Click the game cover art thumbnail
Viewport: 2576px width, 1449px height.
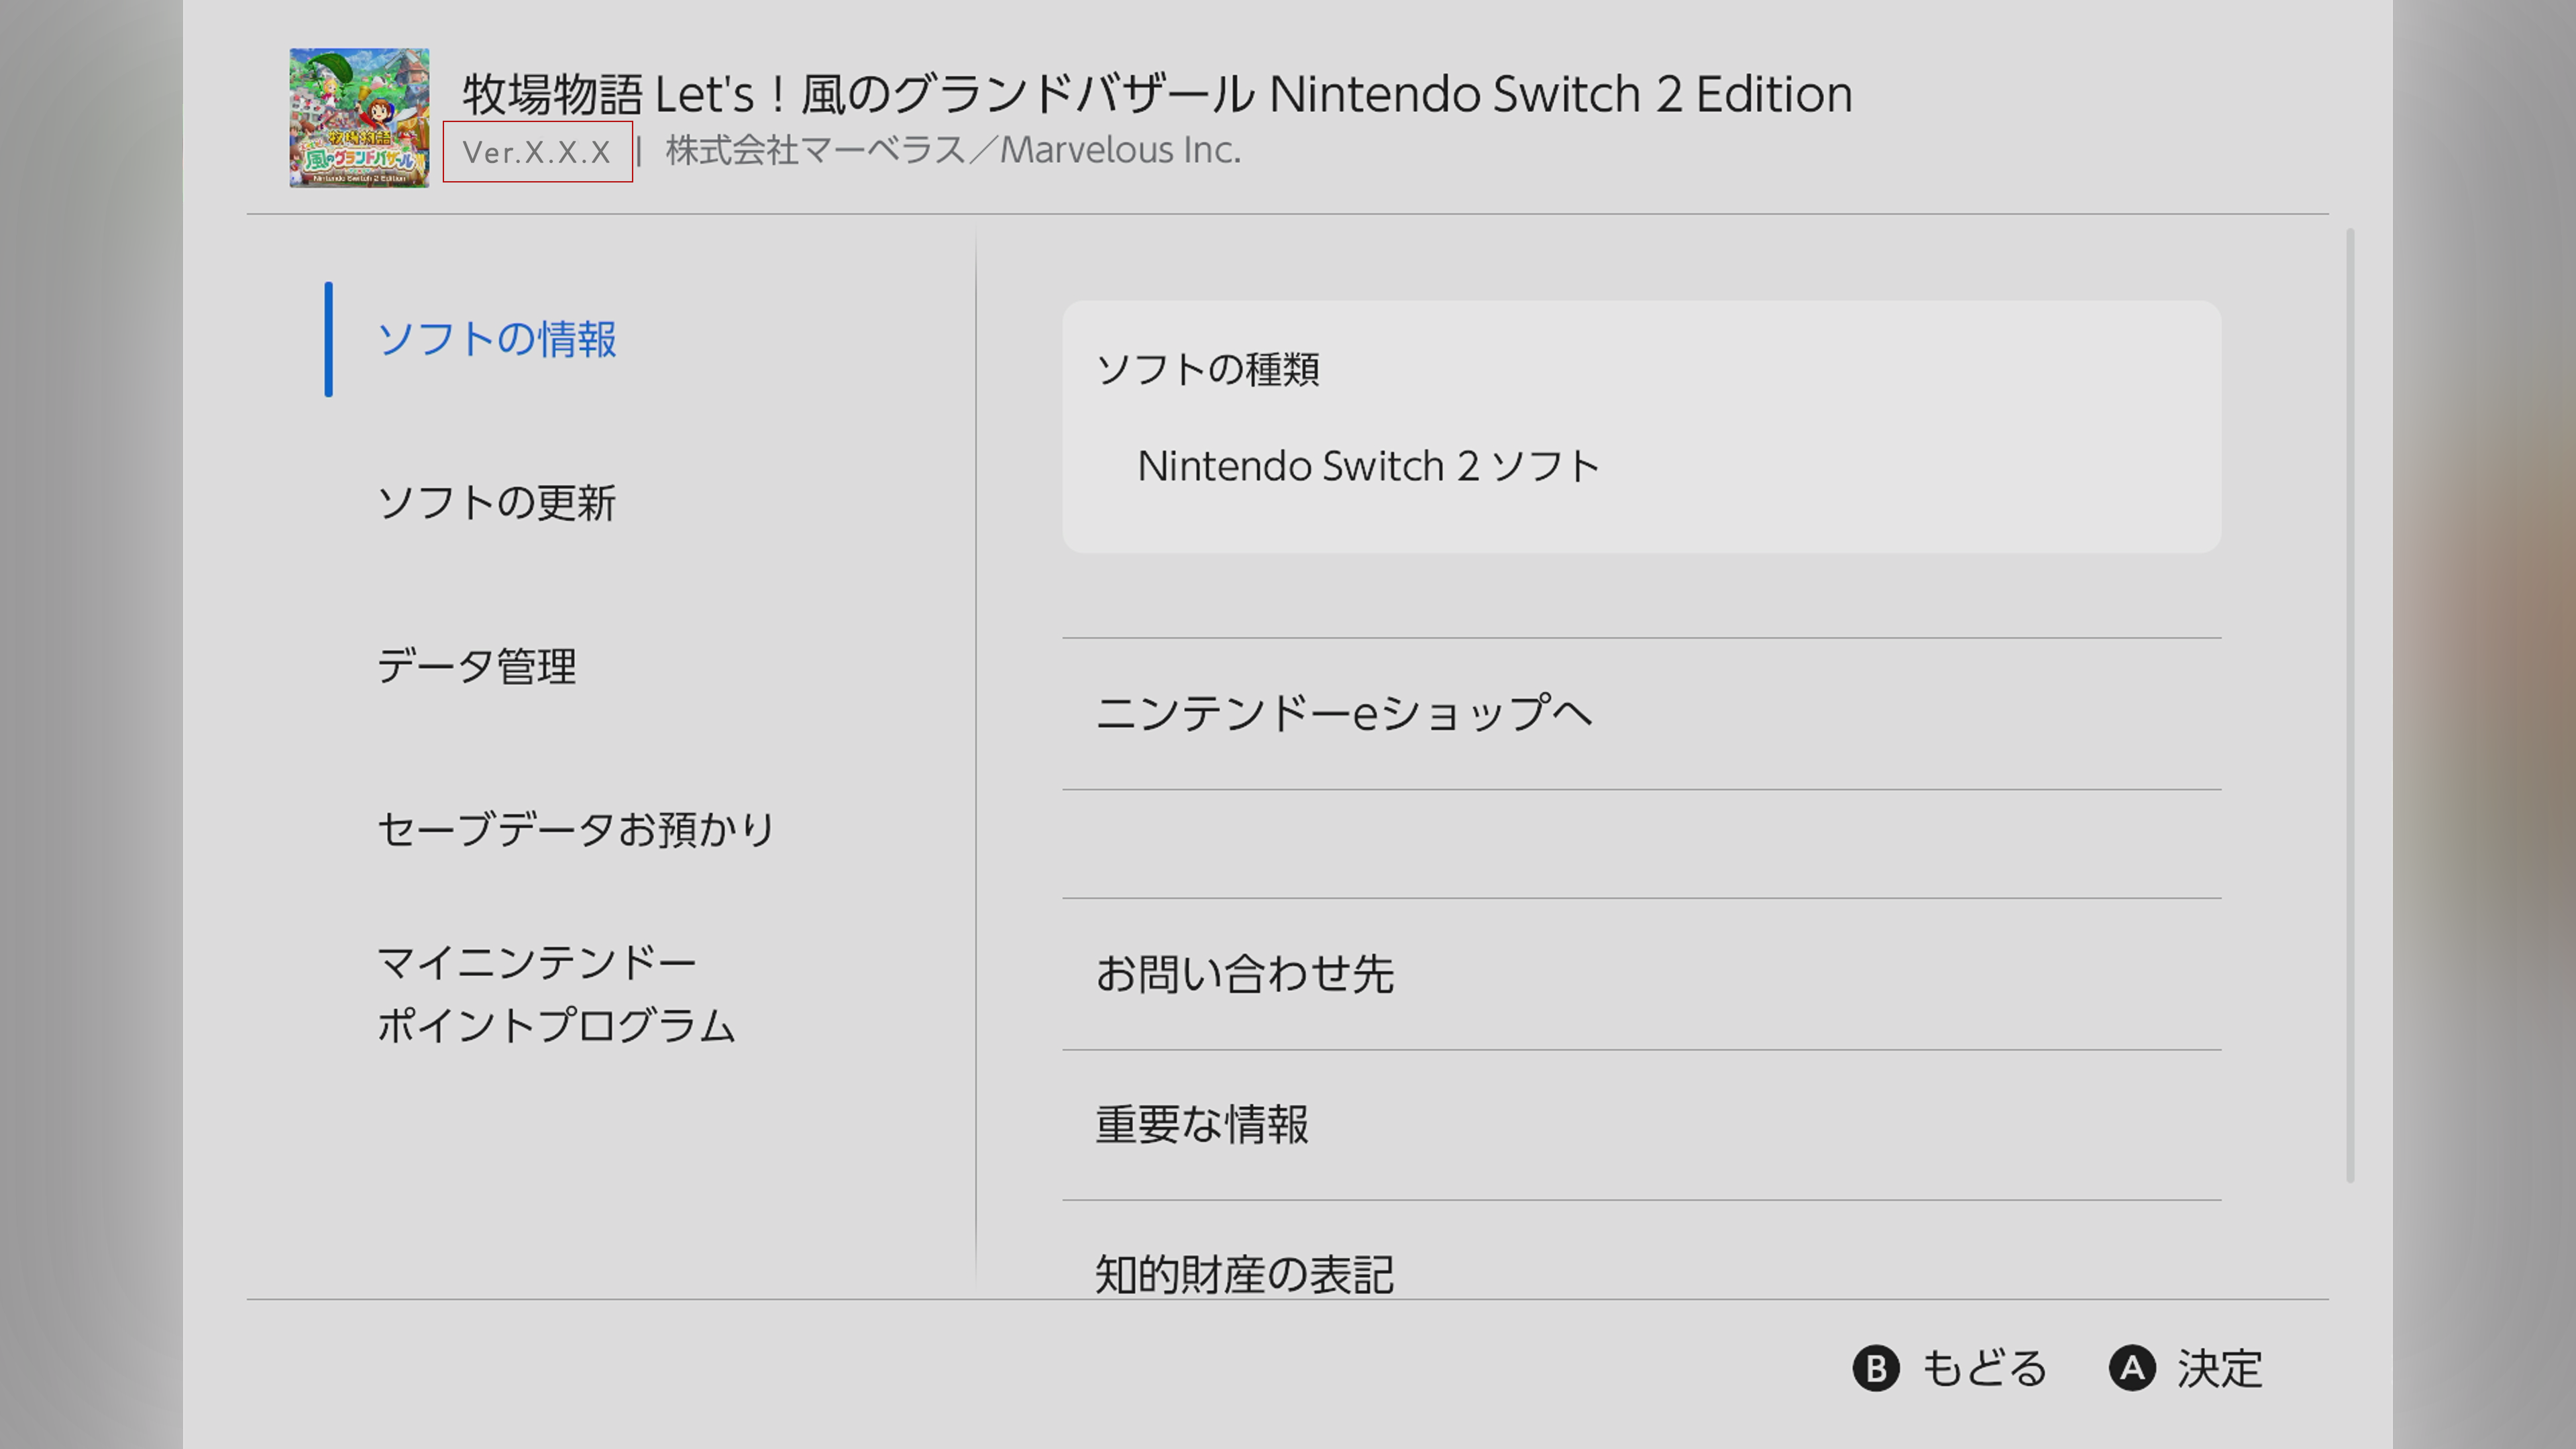(359, 118)
